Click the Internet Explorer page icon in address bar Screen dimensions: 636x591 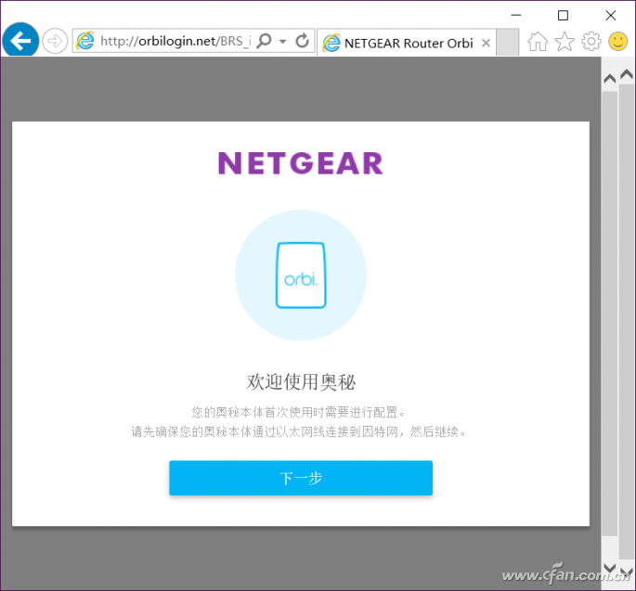click(x=85, y=41)
